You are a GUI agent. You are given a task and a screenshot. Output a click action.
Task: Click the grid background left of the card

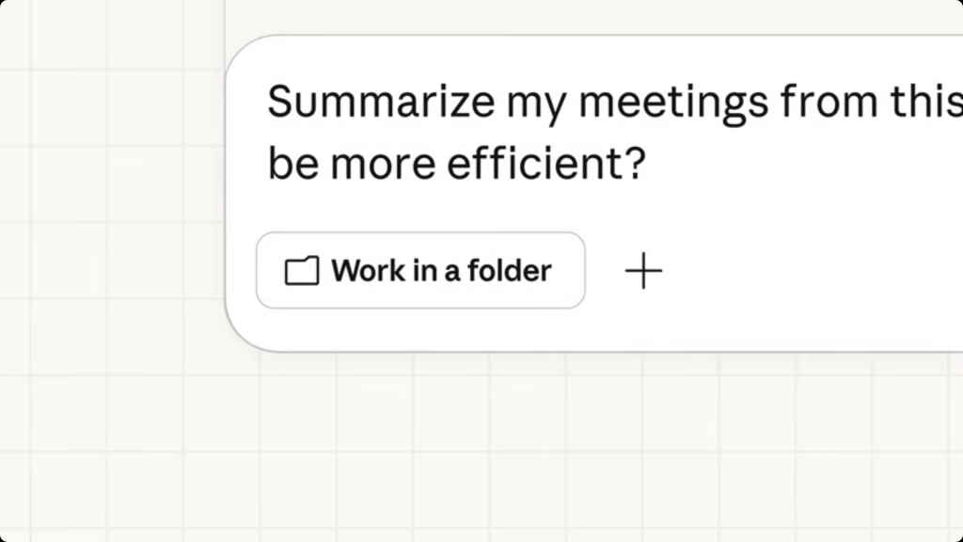[113, 235]
